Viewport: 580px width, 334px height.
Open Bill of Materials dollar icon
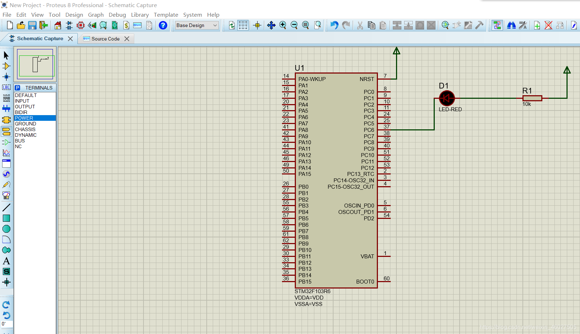click(126, 25)
